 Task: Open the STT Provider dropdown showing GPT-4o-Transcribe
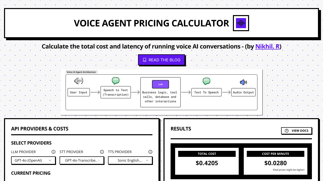82,160
